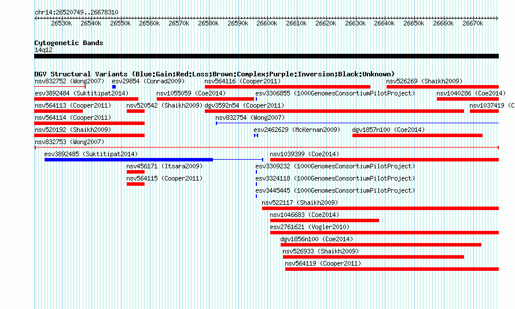Click the red bar under nsv564116
Image resolution: width=515 pixels, height=309 pixels.
click(288, 87)
